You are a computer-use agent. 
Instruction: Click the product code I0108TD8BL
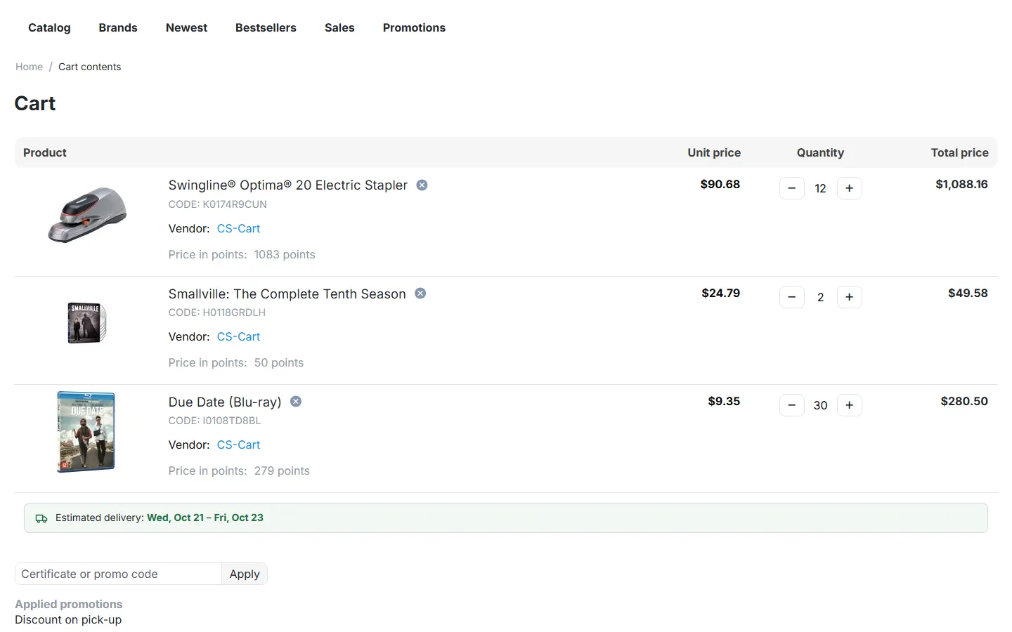(x=232, y=421)
